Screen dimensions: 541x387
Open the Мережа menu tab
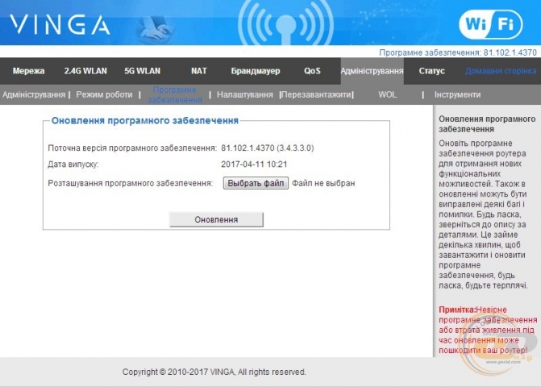click(29, 71)
